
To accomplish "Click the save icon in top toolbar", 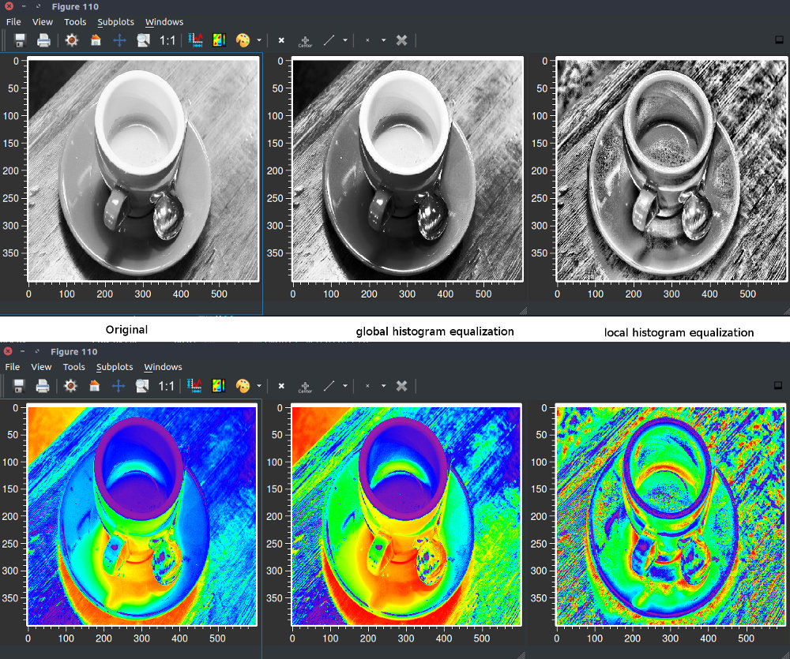I will (x=20, y=40).
